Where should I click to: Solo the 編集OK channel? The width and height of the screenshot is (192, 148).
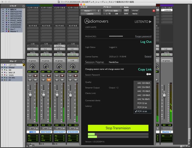[30, 80]
